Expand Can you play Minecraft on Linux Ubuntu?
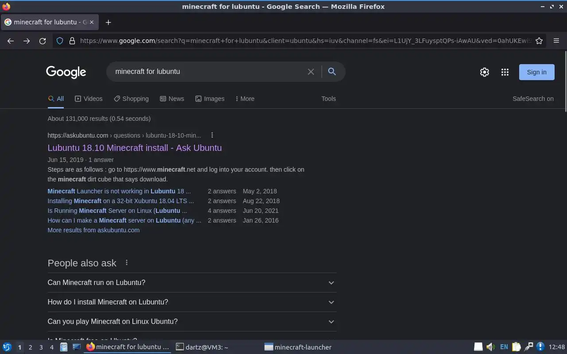Viewport: 567px width, 354px height. pos(192,322)
